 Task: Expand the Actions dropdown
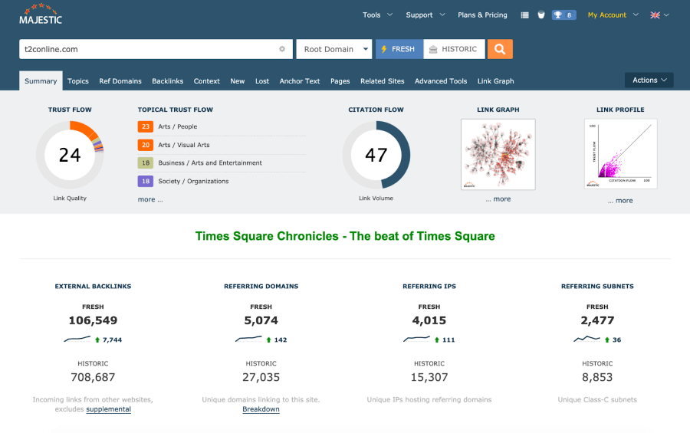[x=649, y=80]
